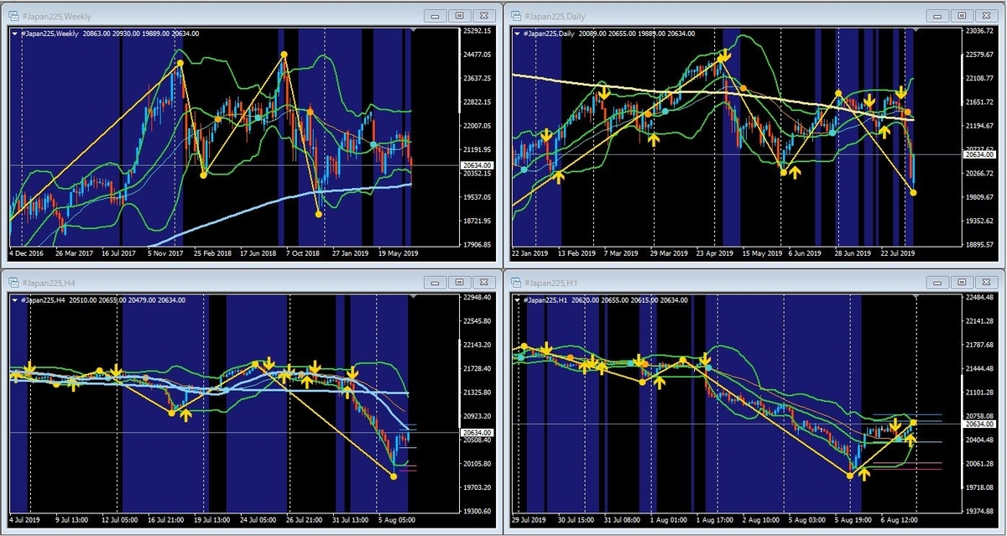Image resolution: width=1007 pixels, height=536 pixels.
Task: Close the #Japan225,Weekly chart window
Action: click(x=483, y=15)
